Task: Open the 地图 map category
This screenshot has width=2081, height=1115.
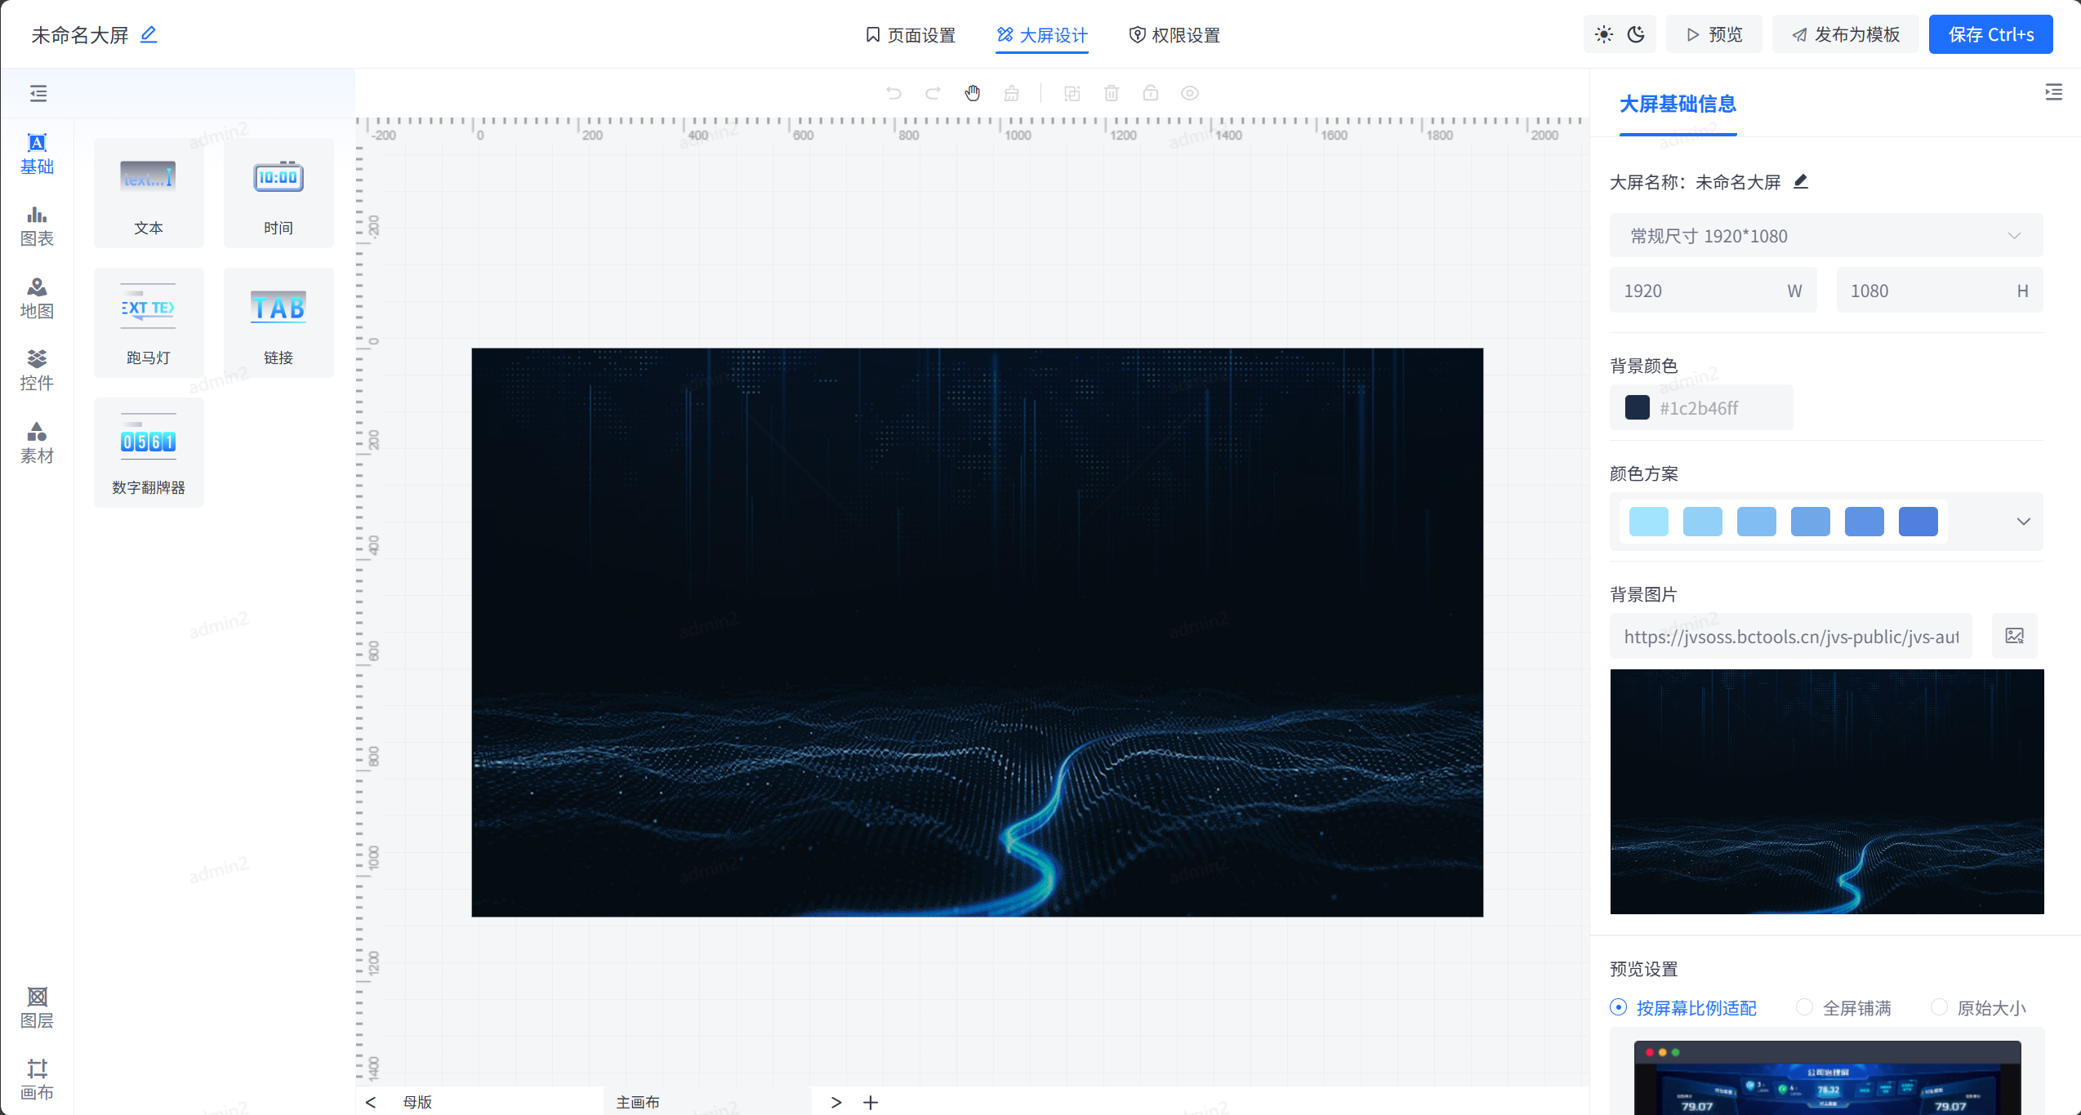Action: 37,298
